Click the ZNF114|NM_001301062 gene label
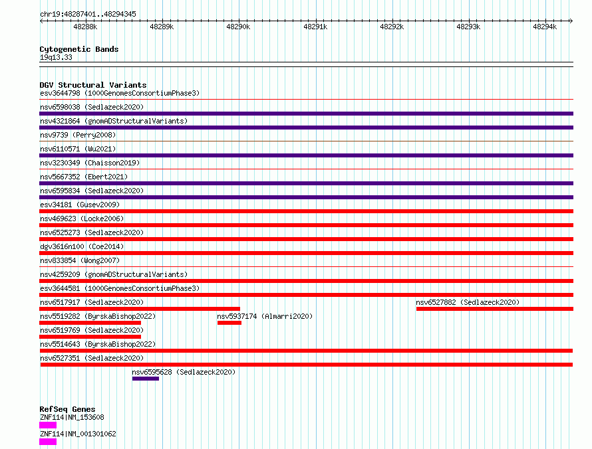 coord(78,434)
